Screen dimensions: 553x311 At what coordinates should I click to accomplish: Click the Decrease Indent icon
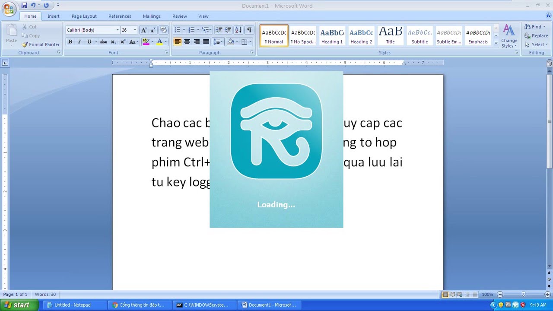219,30
